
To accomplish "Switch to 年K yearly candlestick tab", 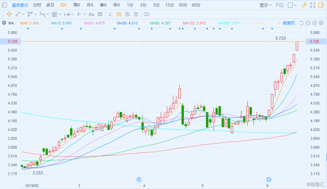I will click(x=116, y=5).
